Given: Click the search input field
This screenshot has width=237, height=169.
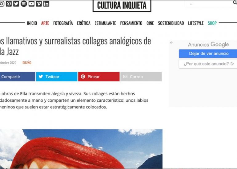Looking at the screenshot, I should [209, 4].
